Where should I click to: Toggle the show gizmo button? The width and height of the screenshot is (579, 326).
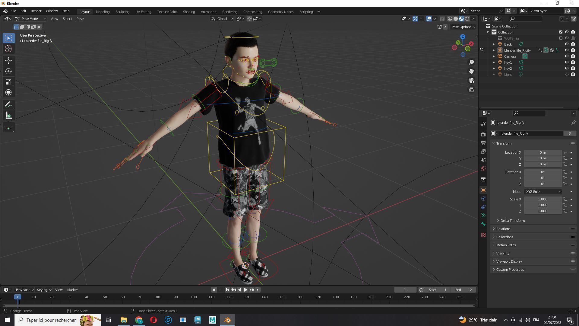click(415, 19)
